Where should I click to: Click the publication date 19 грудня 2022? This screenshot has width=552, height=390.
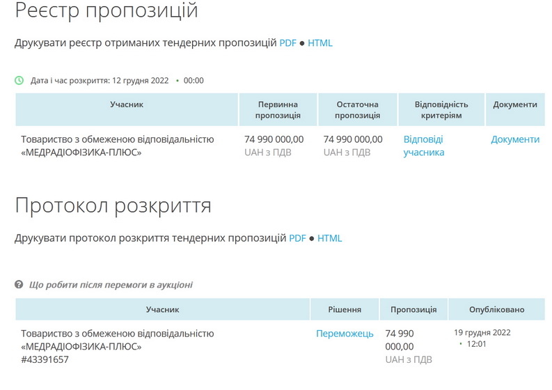click(482, 332)
